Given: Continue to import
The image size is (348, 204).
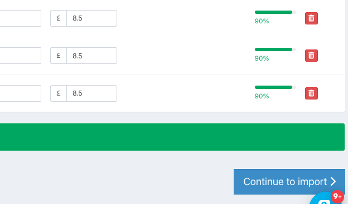Looking at the screenshot, I should tap(289, 182).
